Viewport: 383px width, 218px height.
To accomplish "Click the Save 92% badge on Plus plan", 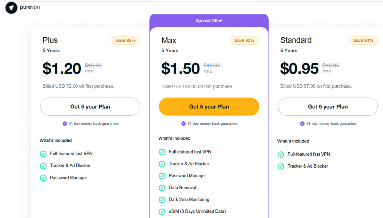I will point(125,40).
